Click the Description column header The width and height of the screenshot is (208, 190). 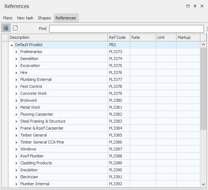point(58,37)
